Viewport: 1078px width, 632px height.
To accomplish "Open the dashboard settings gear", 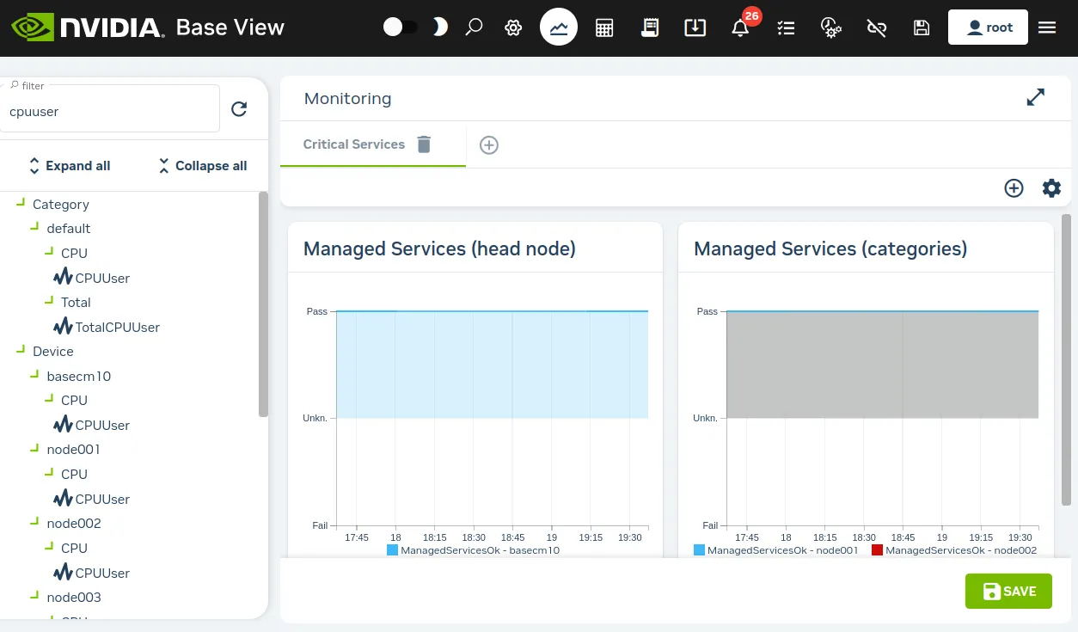I will (1051, 188).
